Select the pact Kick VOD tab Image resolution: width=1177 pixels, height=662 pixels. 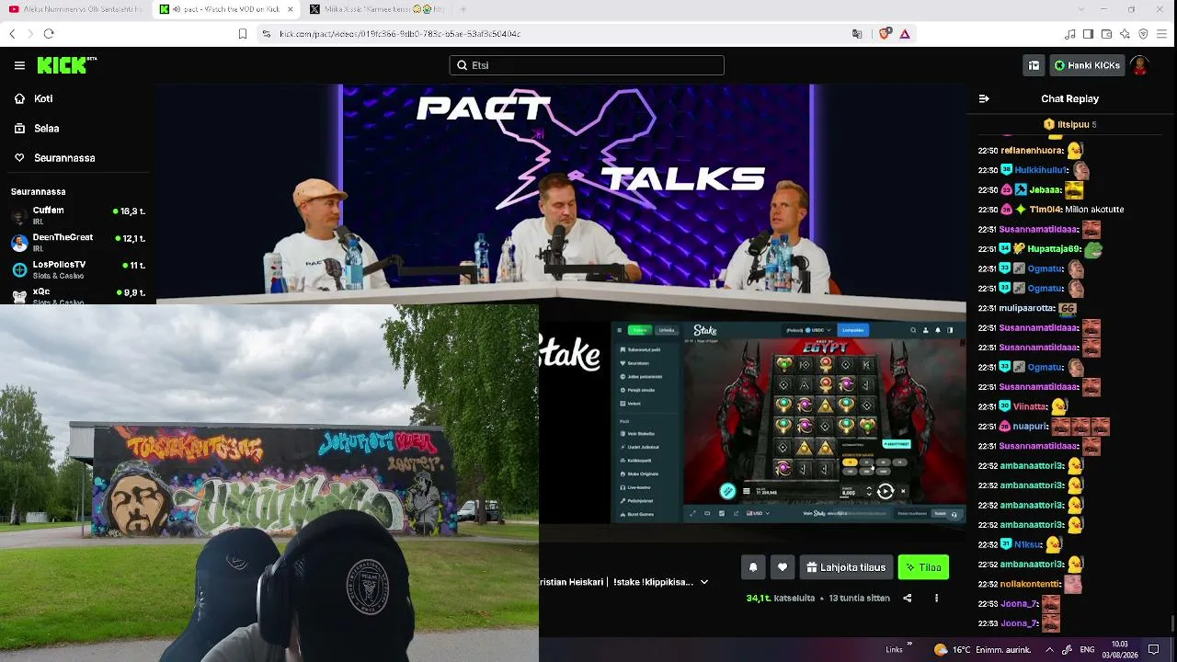click(225, 9)
